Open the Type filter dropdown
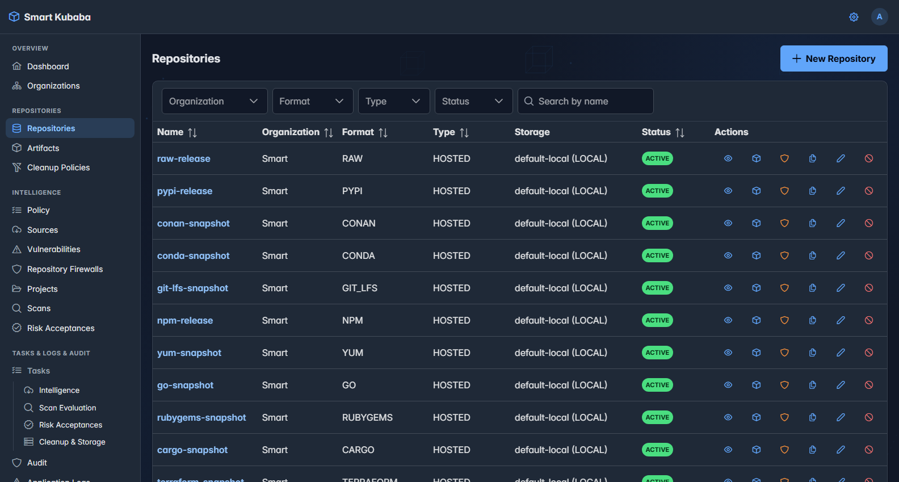899x482 pixels. [394, 101]
